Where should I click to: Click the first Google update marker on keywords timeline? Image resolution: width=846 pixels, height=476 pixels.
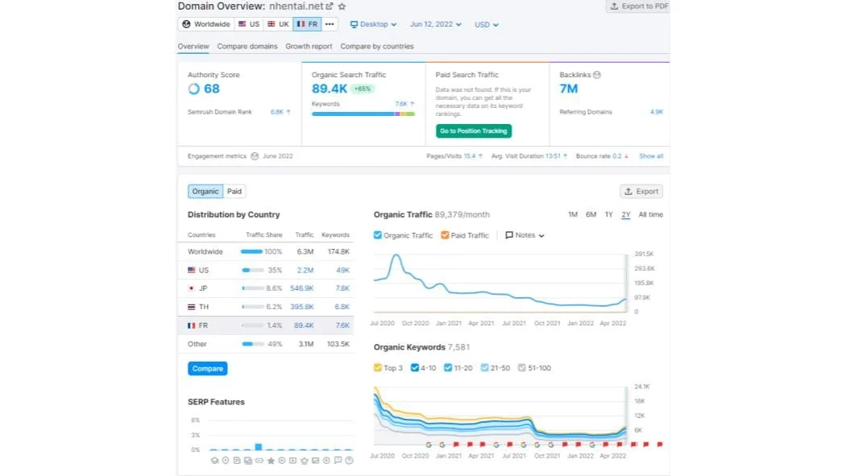tap(429, 445)
